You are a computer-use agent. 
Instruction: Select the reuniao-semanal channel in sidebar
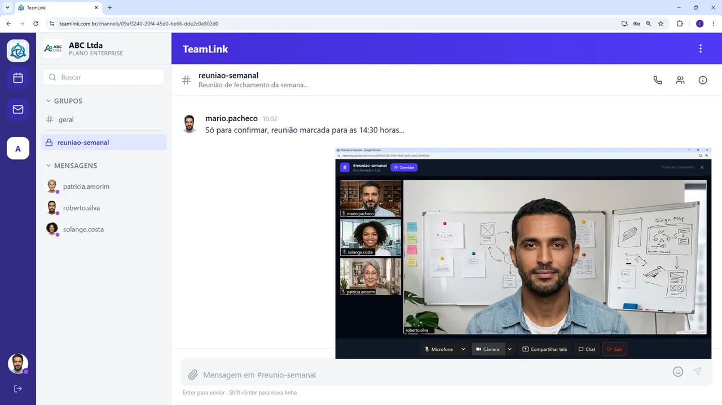[x=104, y=143]
